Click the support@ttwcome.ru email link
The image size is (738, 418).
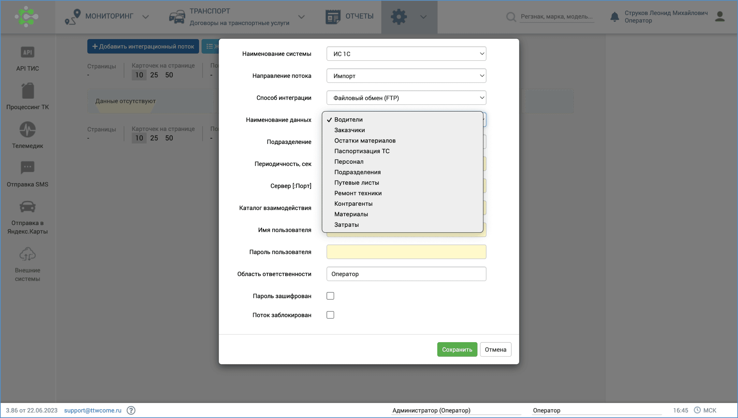click(x=93, y=410)
